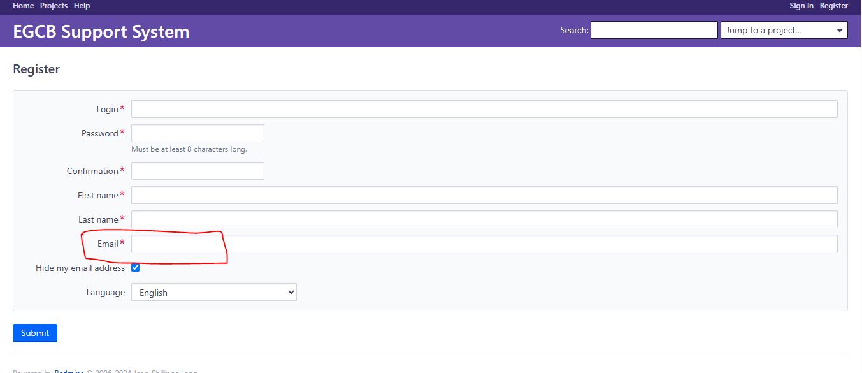Screen dimensions: 862x373
Task: Click the EGCB Support System title
Action: [101, 32]
